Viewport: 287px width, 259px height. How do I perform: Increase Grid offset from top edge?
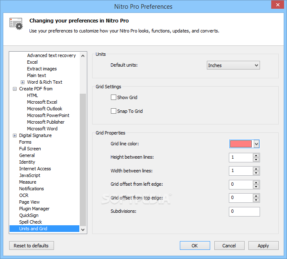coord(256,196)
